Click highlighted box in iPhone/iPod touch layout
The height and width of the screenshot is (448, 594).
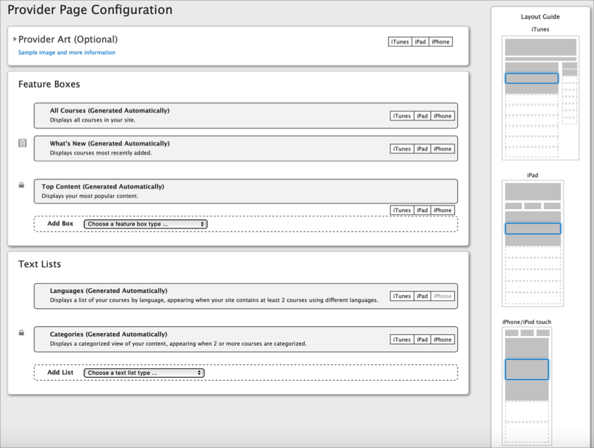tap(527, 369)
